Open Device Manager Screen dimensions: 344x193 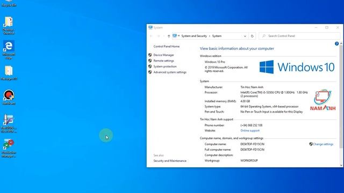coord(163,55)
